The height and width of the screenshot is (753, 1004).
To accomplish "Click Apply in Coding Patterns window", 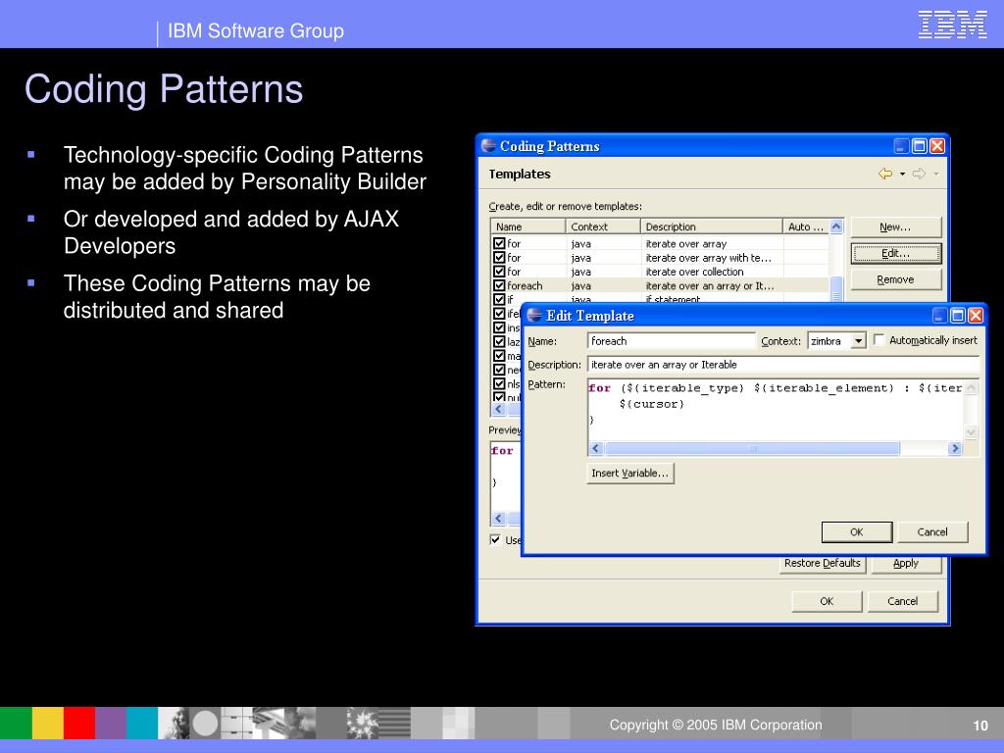I will pyautogui.click(x=906, y=563).
